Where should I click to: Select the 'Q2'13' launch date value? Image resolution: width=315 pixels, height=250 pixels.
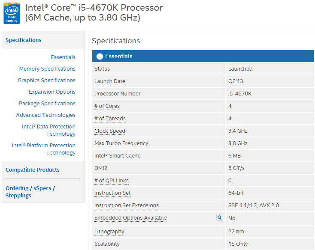(x=236, y=81)
